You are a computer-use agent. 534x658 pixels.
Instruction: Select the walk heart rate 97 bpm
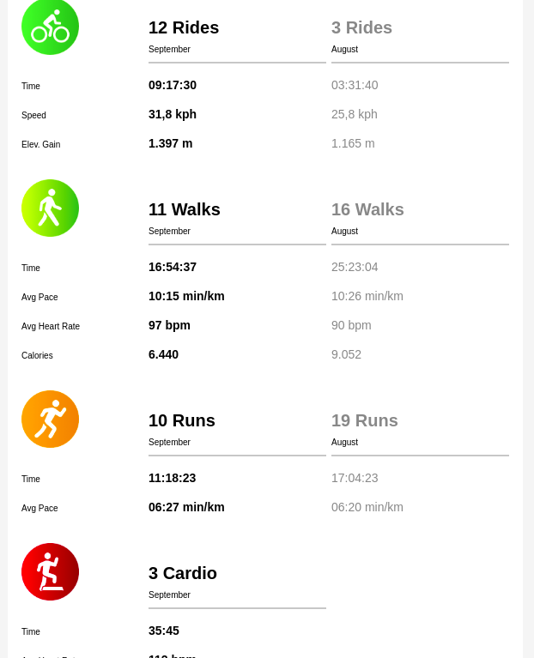point(169,325)
